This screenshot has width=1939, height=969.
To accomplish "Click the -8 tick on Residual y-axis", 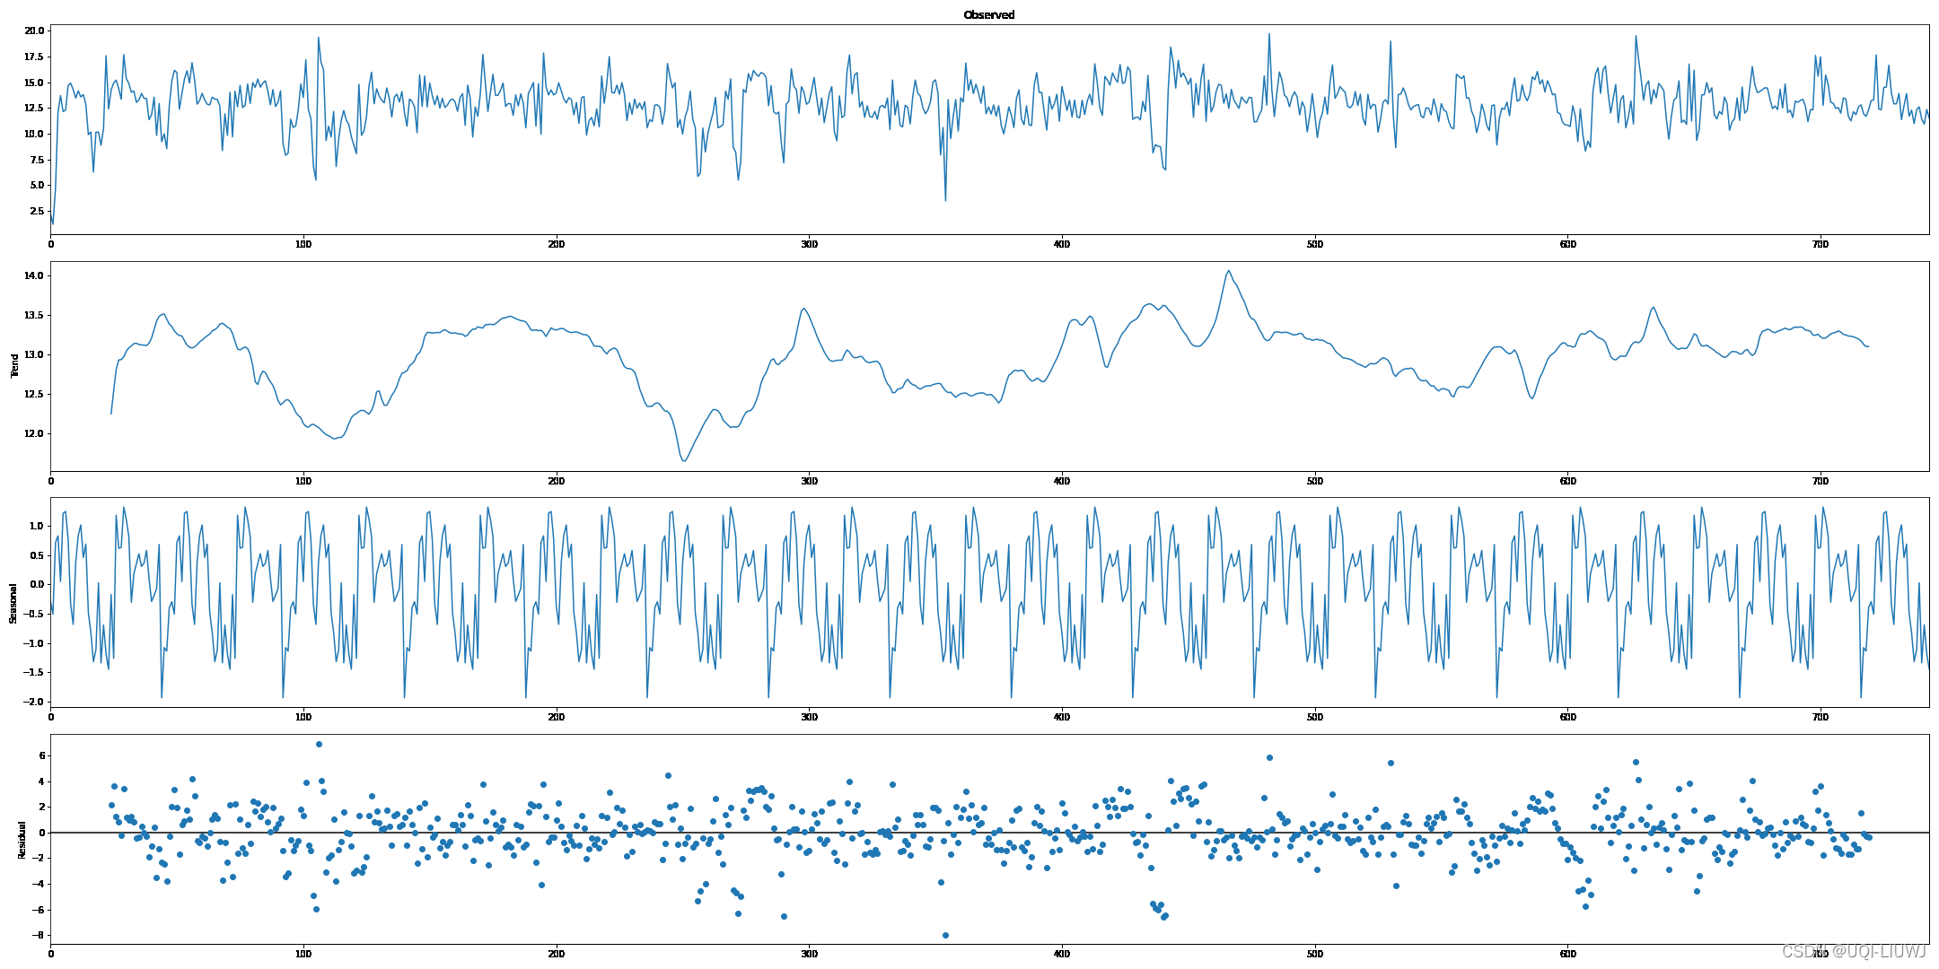I will (x=36, y=935).
